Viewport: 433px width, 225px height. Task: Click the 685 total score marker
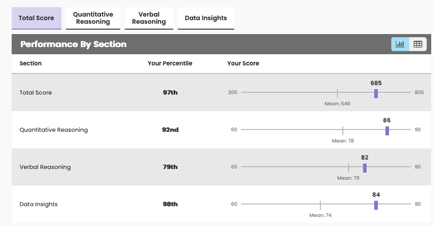coord(376,93)
